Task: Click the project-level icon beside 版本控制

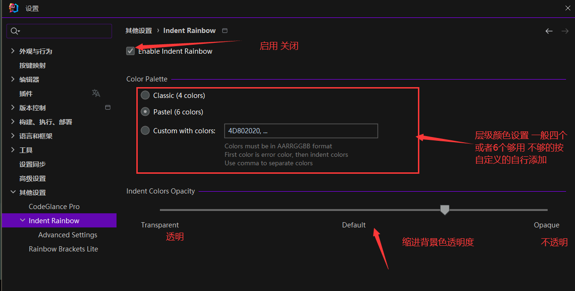Action: 108,107
